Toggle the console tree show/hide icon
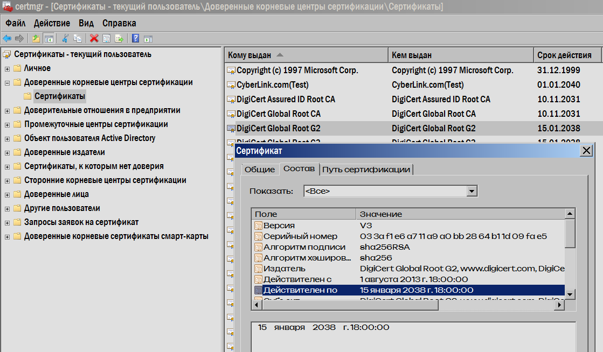The image size is (603, 352). (49, 38)
